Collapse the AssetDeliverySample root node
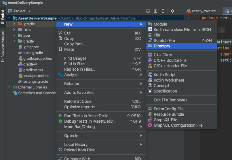 9,18
